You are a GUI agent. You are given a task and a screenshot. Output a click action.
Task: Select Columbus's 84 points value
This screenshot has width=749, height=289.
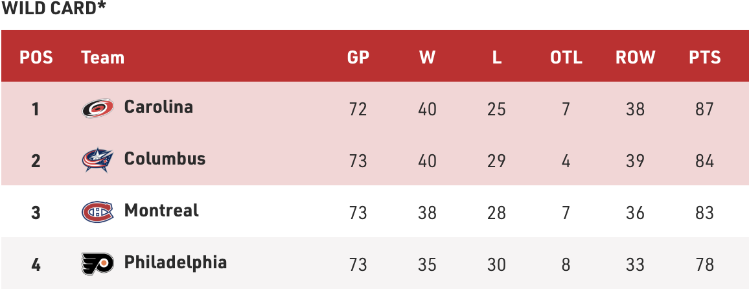[x=704, y=161]
